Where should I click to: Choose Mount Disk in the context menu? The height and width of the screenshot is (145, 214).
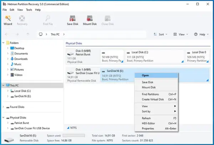[156, 87]
